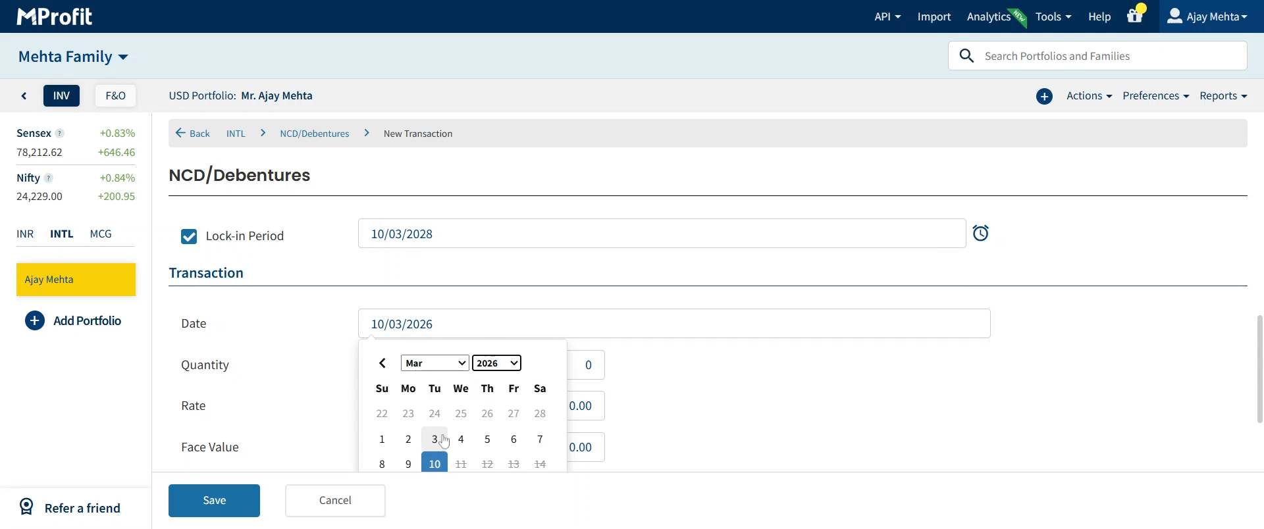Screen dimensions: 1264x529
Task: Click the MProfit logo
Action: point(55,16)
